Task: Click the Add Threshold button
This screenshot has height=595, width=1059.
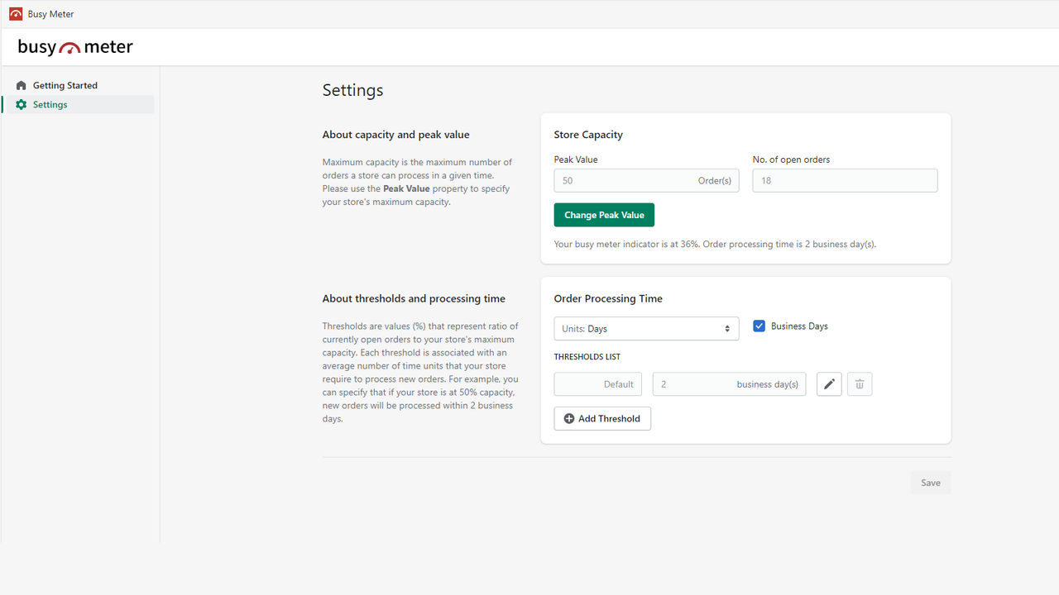Action: 602,419
